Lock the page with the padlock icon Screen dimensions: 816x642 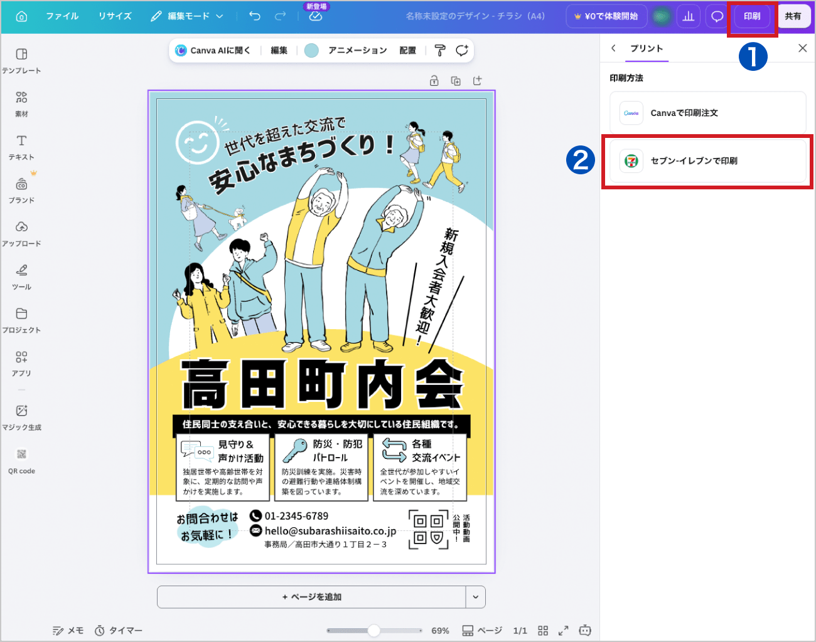point(434,81)
